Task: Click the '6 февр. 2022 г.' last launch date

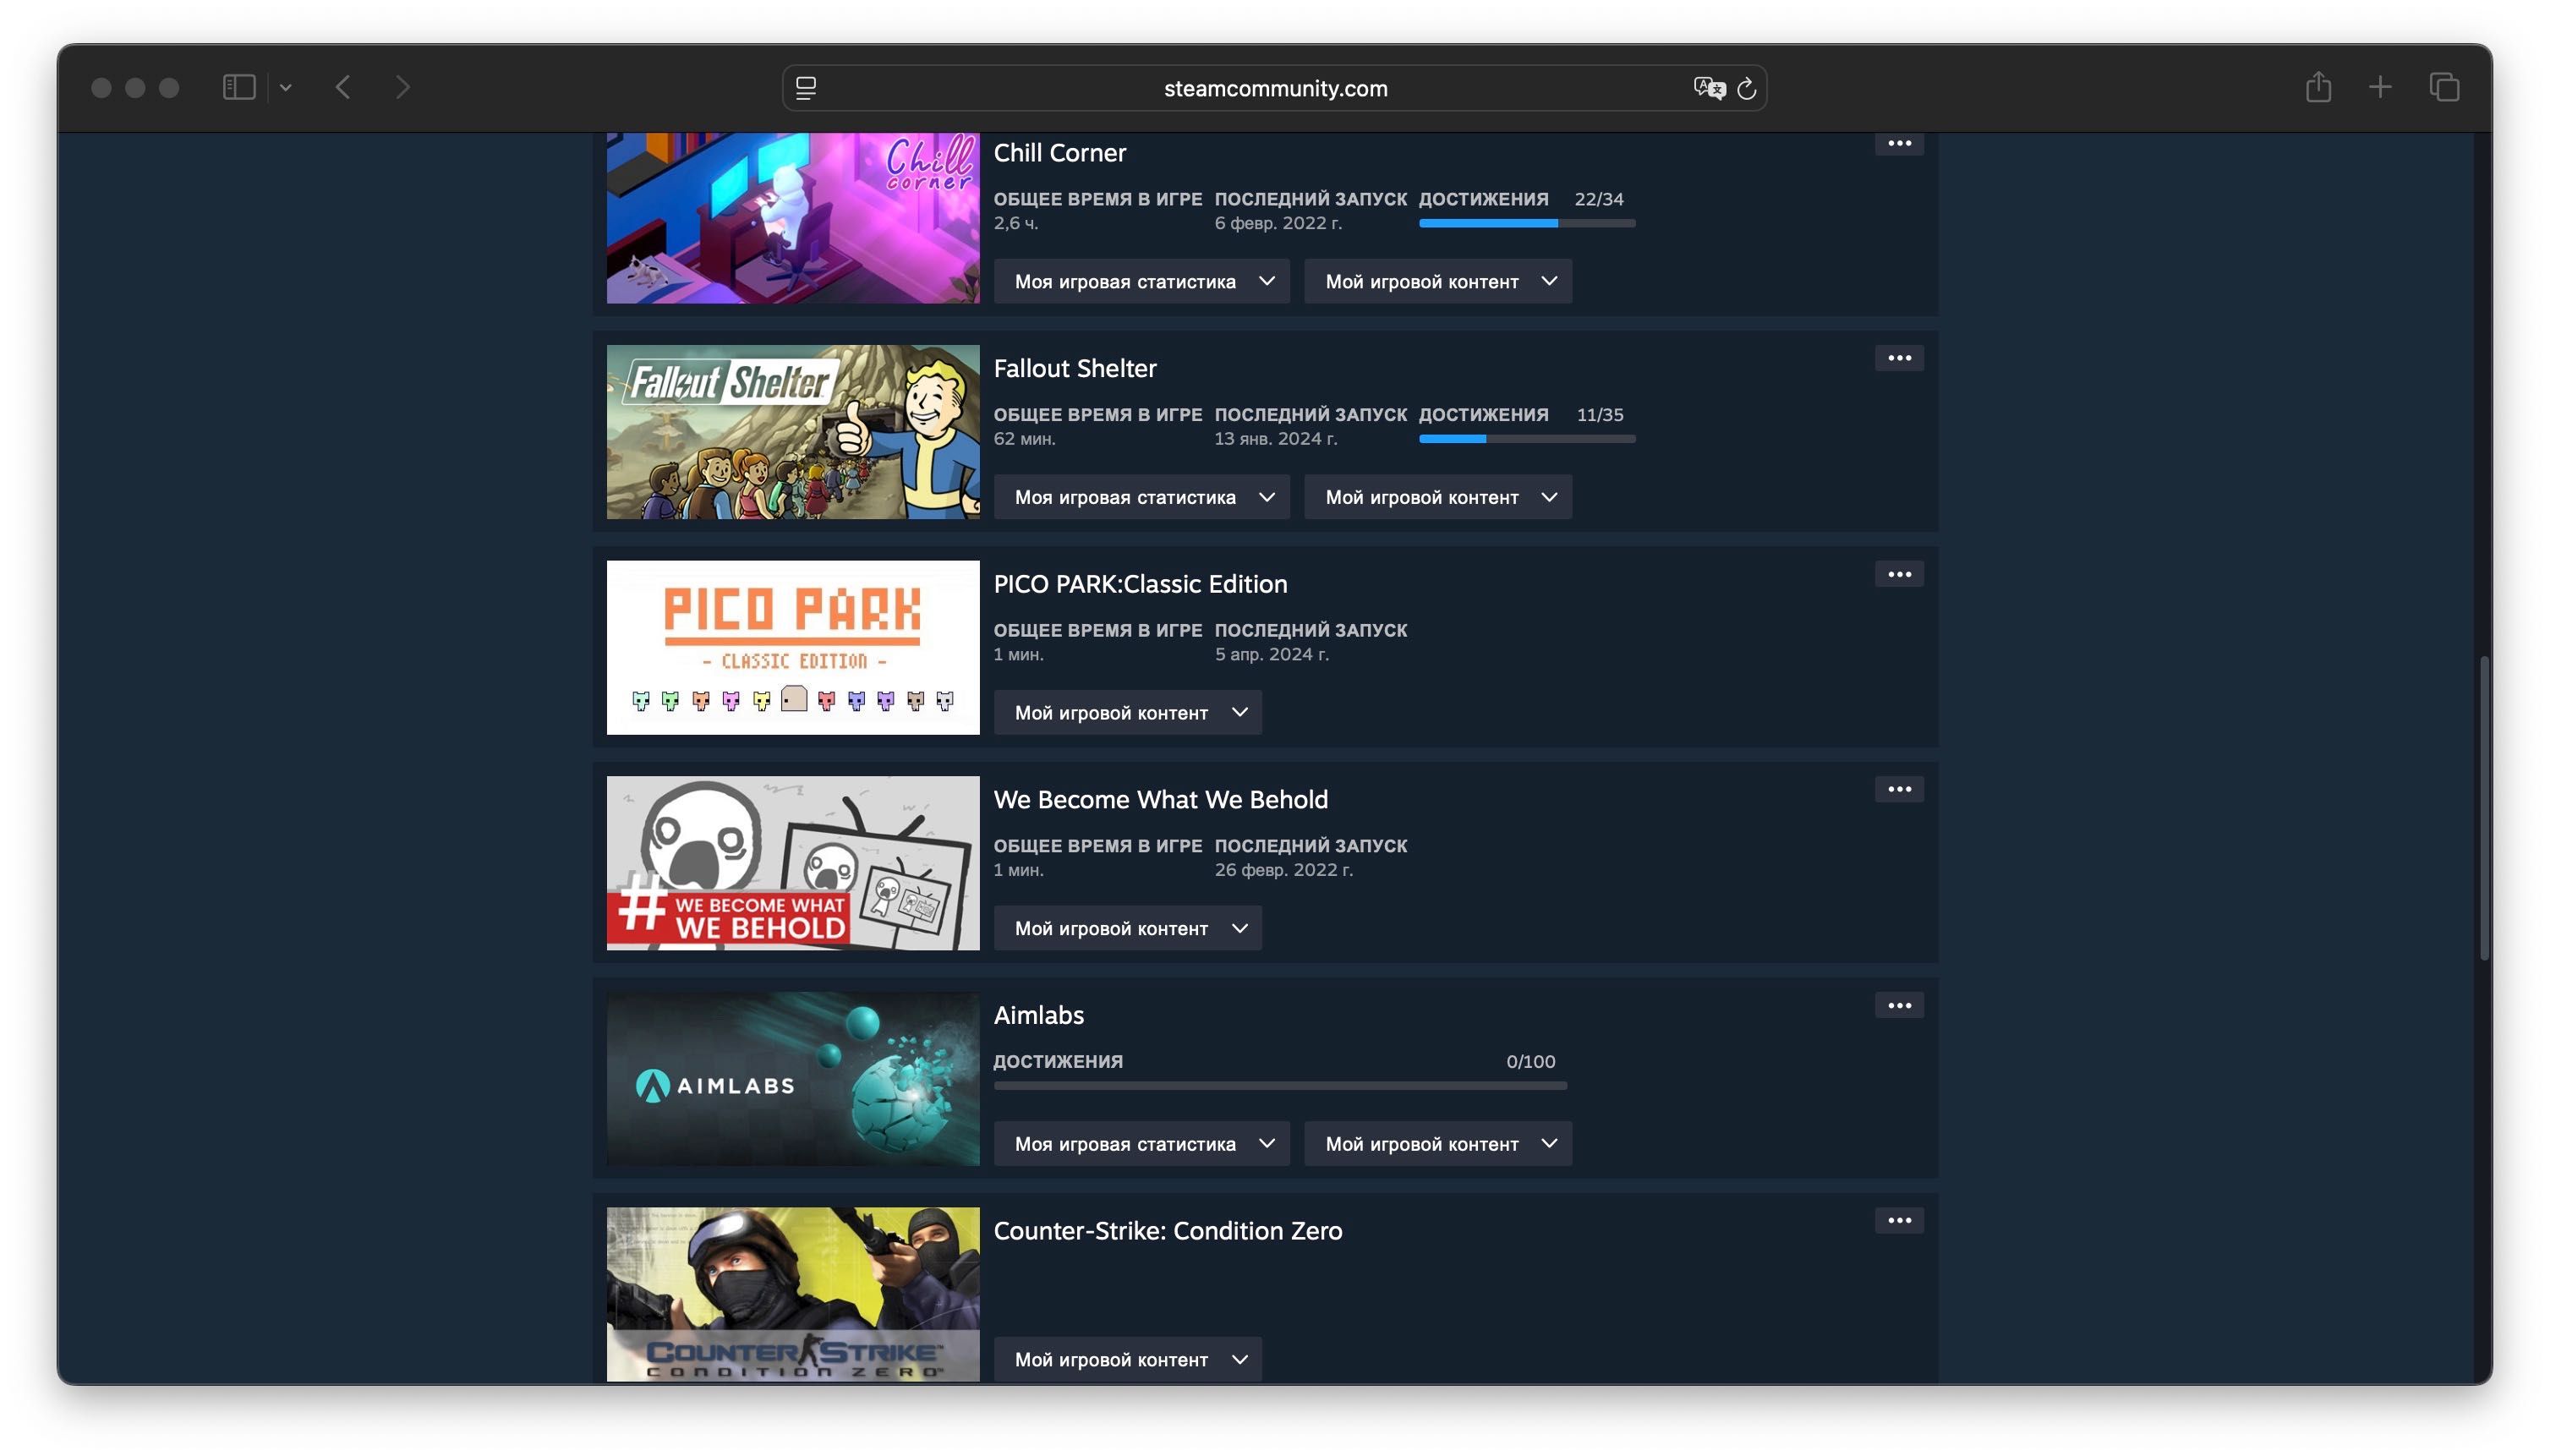Action: pos(1278,223)
